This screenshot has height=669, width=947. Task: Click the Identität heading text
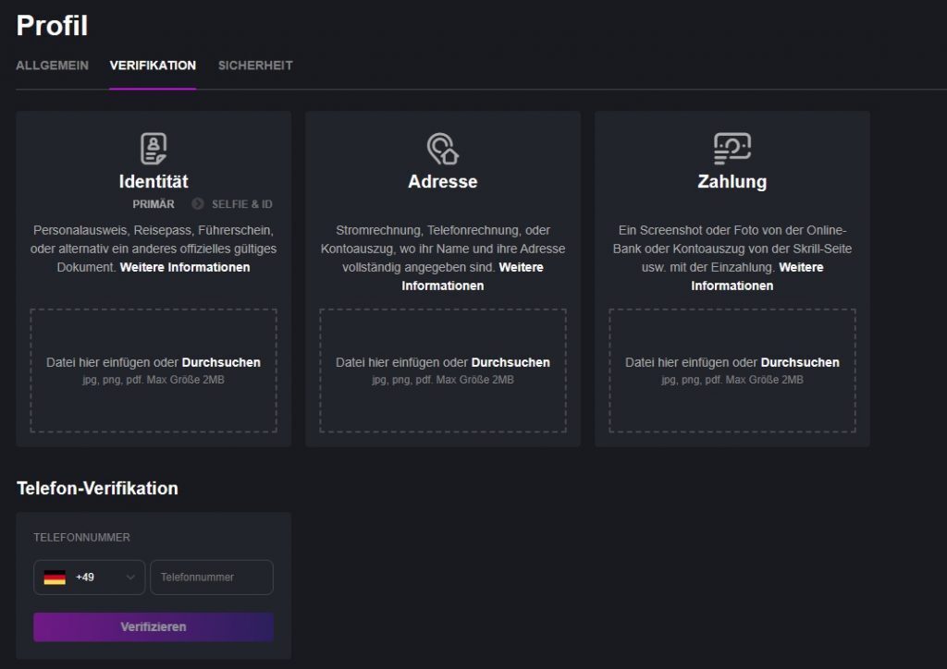[154, 182]
